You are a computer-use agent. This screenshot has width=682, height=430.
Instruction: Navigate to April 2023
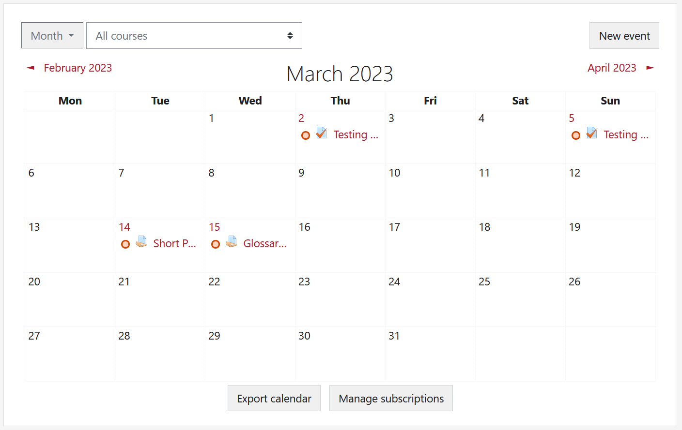pyautogui.click(x=612, y=68)
